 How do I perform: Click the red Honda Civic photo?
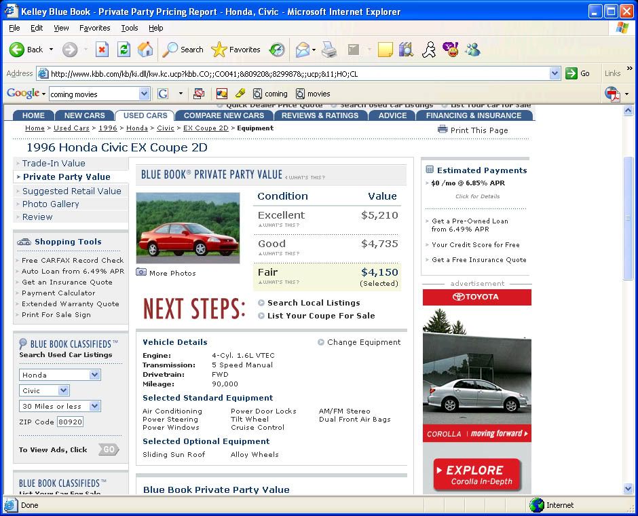187,228
